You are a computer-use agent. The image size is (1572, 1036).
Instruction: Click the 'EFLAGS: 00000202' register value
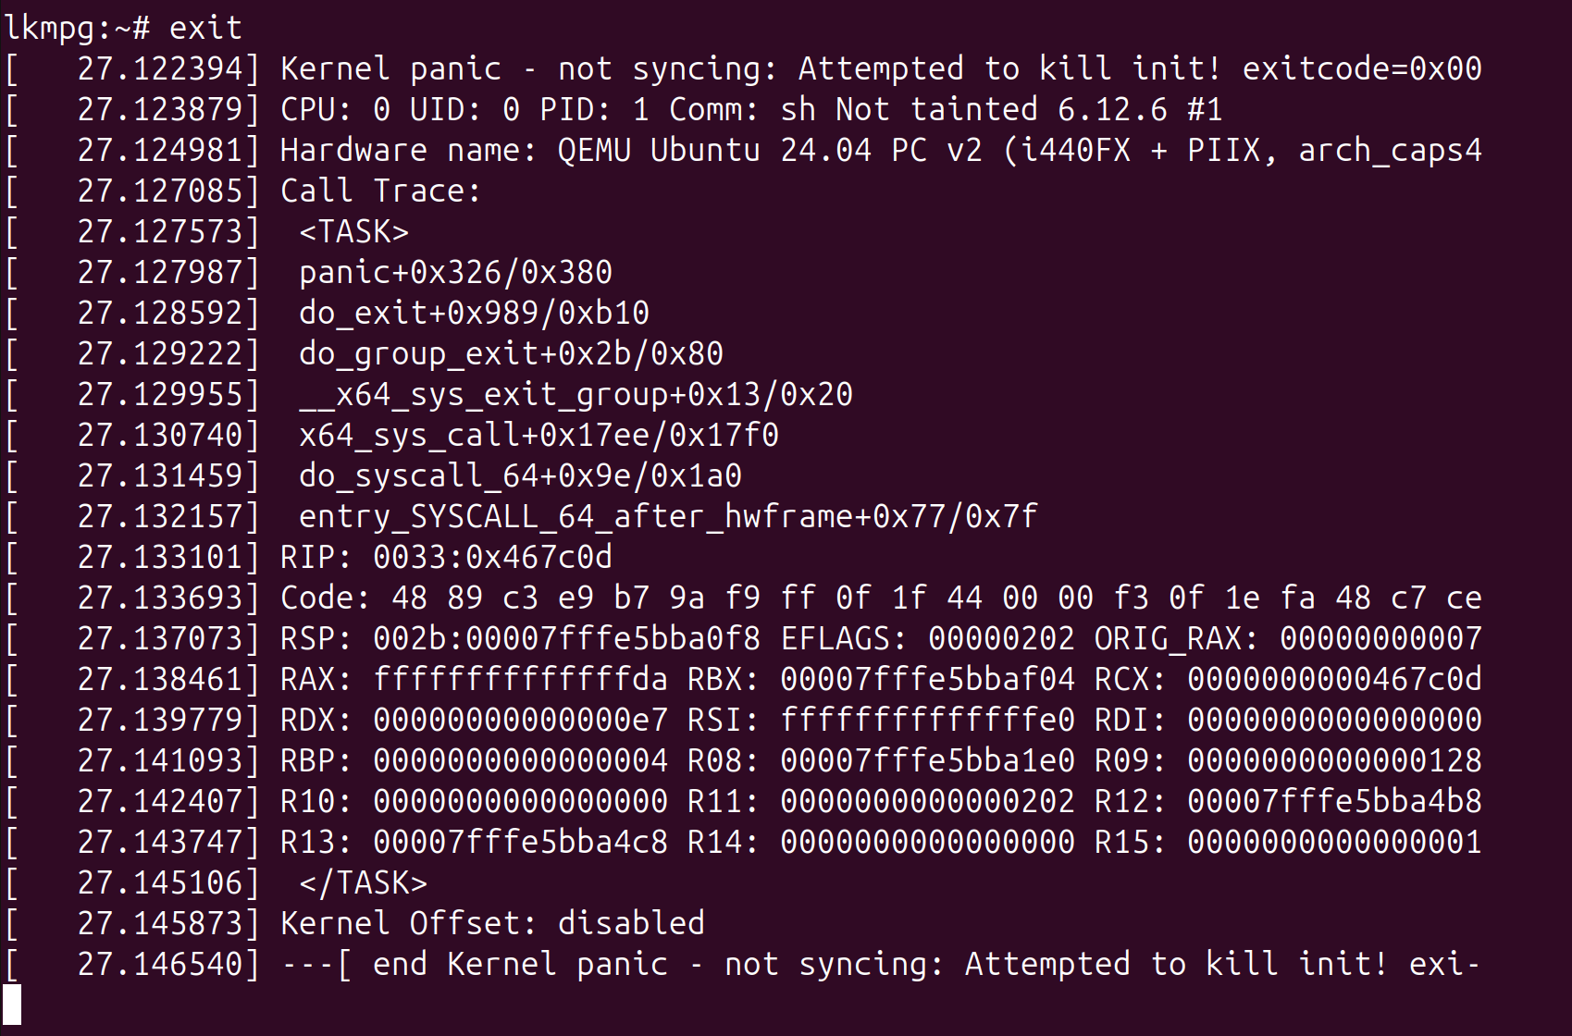coord(928,638)
